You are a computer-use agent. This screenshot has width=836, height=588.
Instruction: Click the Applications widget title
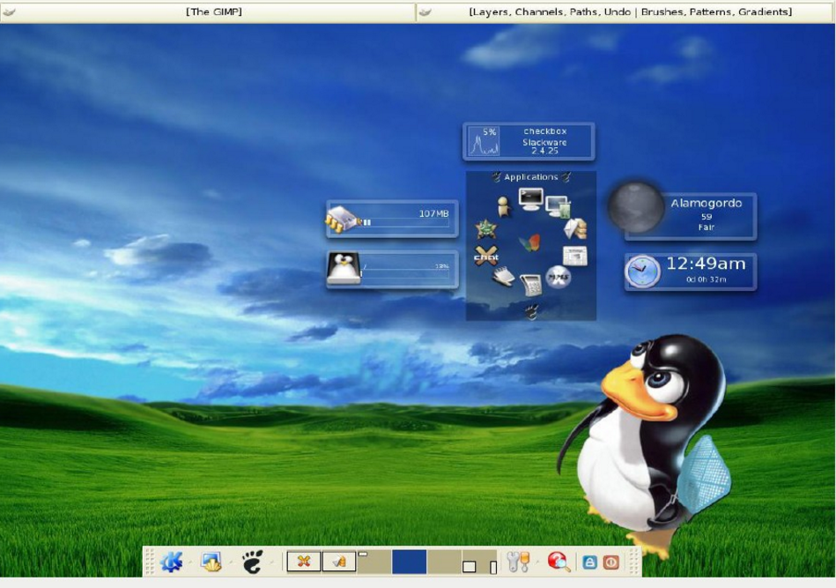tap(530, 176)
